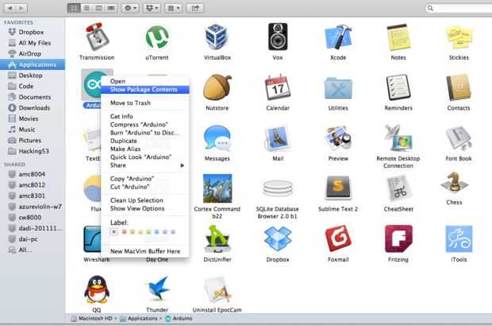The image size is (492, 326).
Task: Click the Dropbox app icon in grid
Action: coord(278,239)
